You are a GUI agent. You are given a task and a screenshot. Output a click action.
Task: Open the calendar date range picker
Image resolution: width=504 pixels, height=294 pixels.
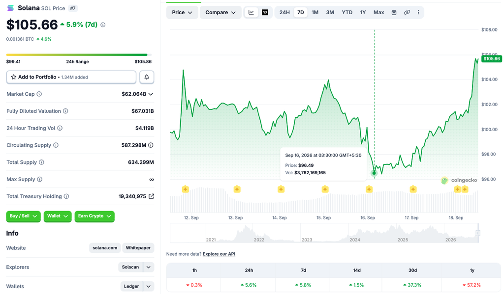pyautogui.click(x=394, y=12)
